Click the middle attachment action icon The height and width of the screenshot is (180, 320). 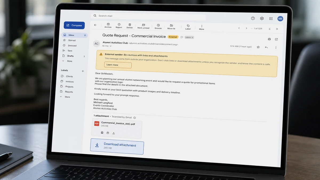(108, 133)
